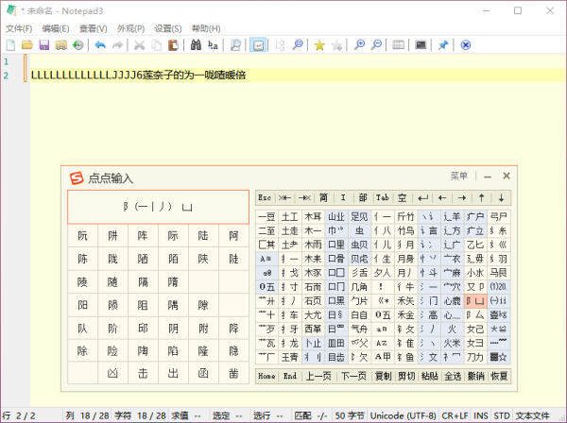This screenshot has width=567, height=423.
Task: Click the 下一页 next page button
Action: tap(353, 376)
